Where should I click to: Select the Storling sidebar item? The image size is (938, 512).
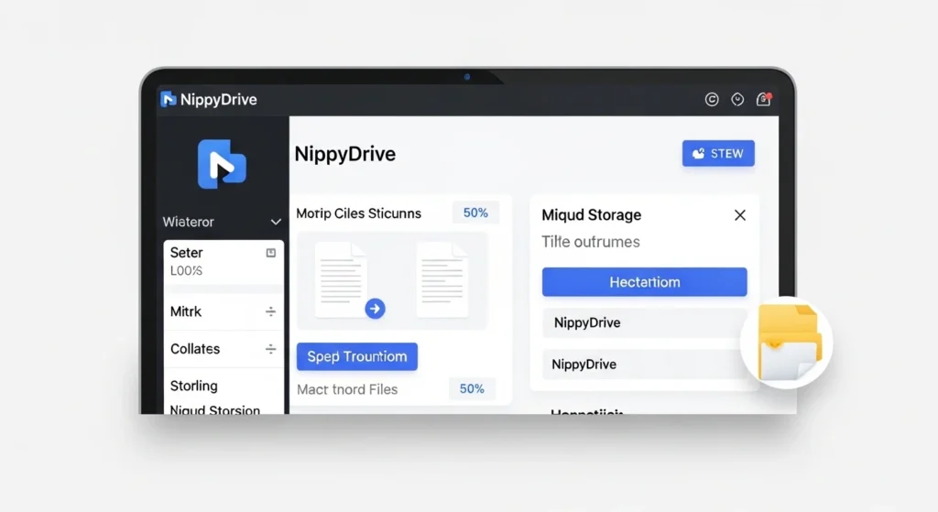(x=224, y=386)
